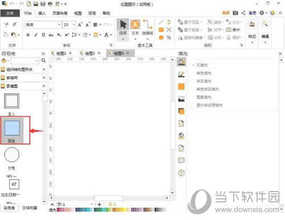Toggle italic text formatting
Screen dimensions: 285x220
click(x=36, y=35)
